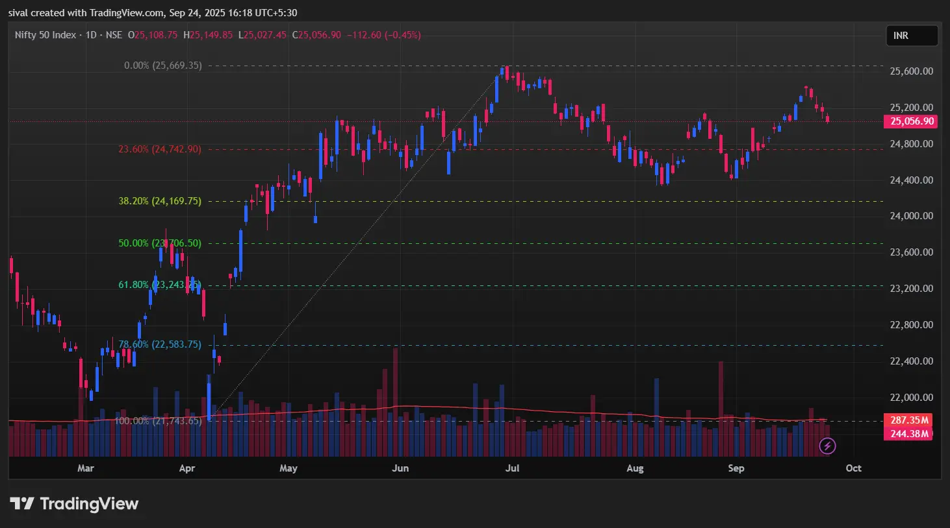Open the INR currency selector
This screenshot has width=950, height=528.
[x=912, y=36]
